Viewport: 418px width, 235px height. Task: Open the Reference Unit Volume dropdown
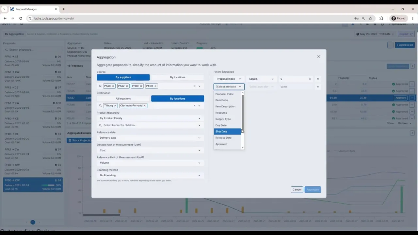click(x=150, y=163)
